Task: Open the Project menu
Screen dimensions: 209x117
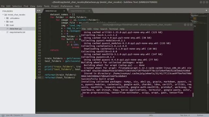Action: click(x=55, y=6)
